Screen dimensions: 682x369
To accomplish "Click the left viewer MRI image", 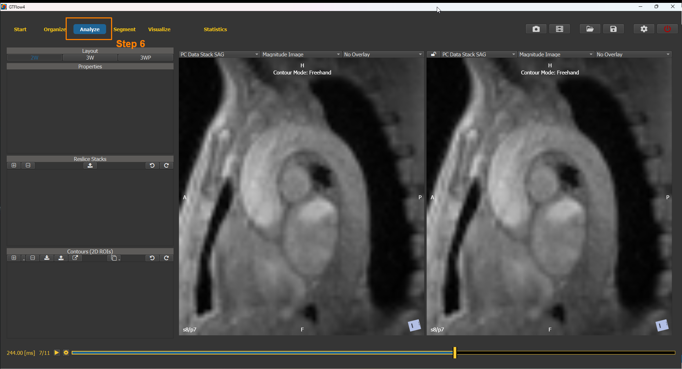I will coord(301,197).
